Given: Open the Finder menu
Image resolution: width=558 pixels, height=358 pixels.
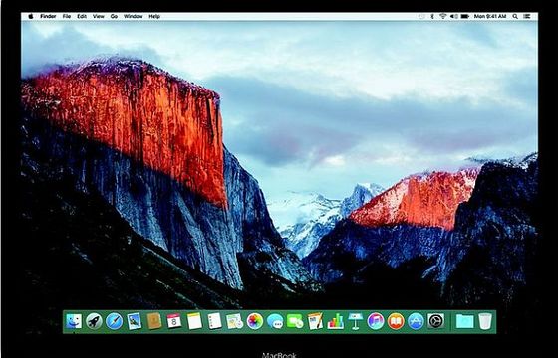Looking at the screenshot, I should [x=48, y=16].
